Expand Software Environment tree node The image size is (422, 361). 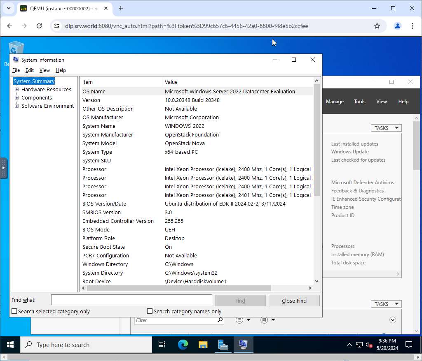pyautogui.click(x=16, y=106)
